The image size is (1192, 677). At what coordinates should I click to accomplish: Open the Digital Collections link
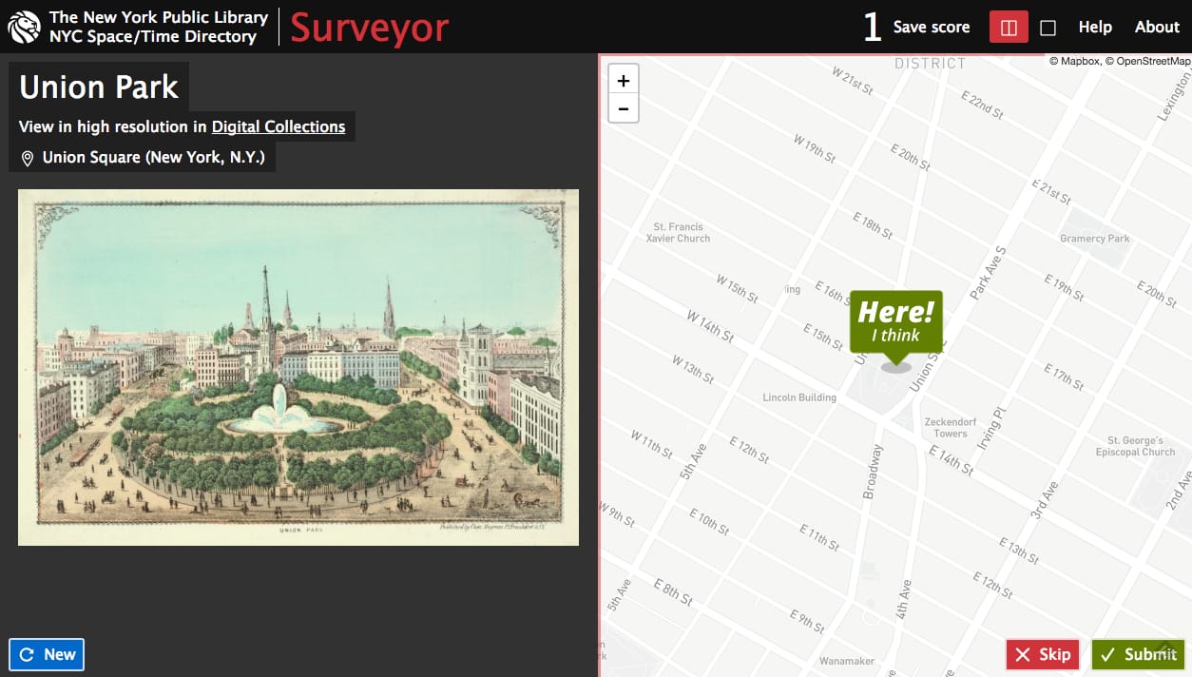(279, 126)
